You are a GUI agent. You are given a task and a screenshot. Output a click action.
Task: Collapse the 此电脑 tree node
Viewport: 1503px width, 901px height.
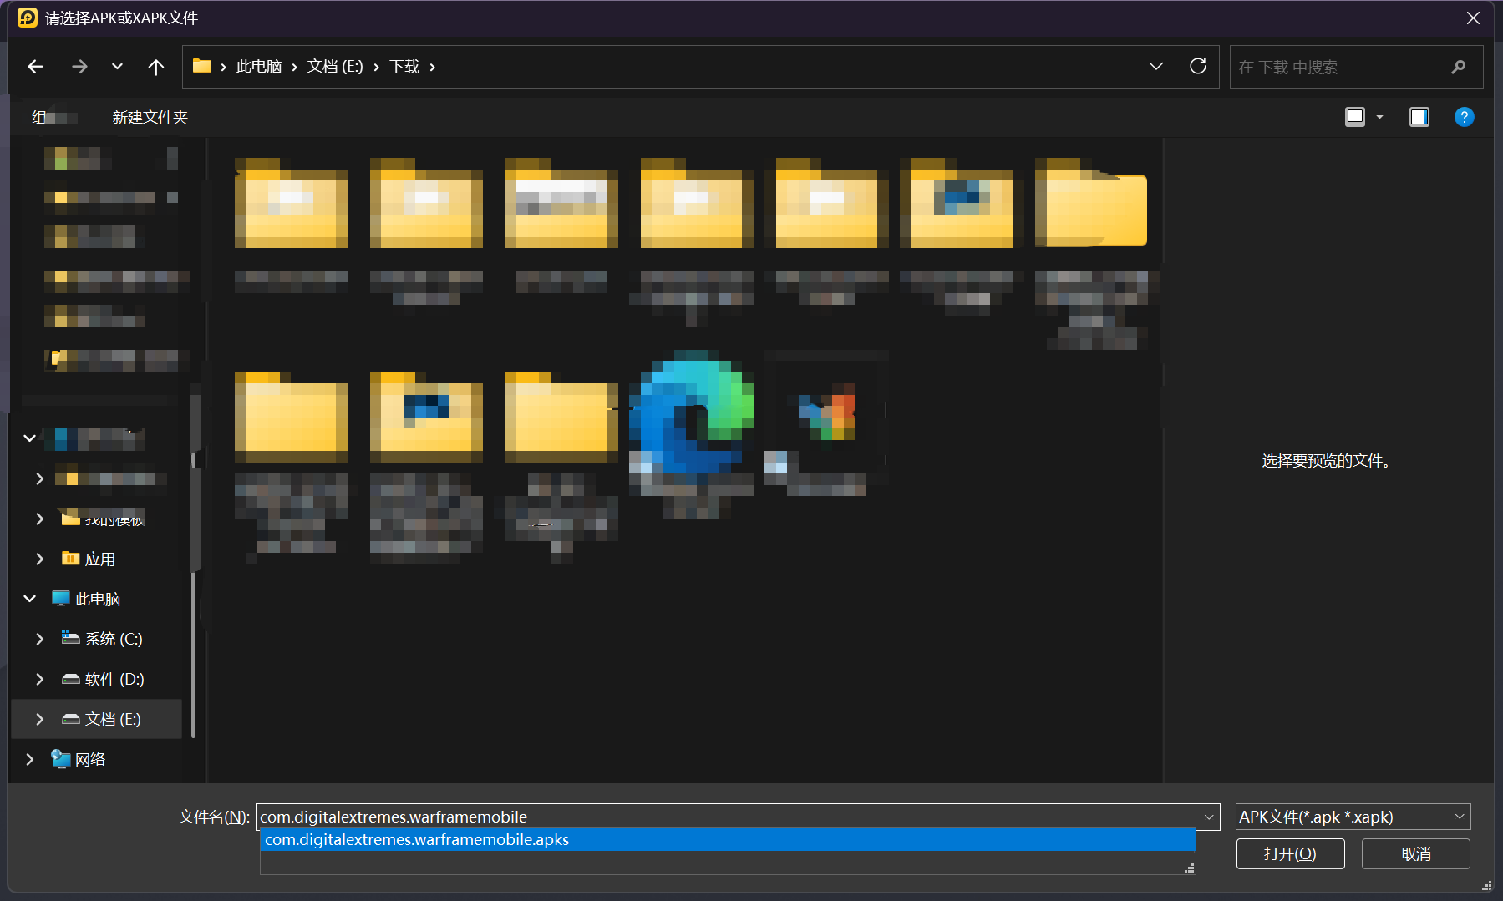click(30, 599)
